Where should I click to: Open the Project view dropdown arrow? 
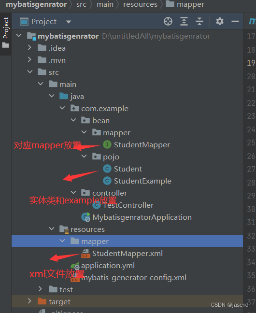(69, 22)
